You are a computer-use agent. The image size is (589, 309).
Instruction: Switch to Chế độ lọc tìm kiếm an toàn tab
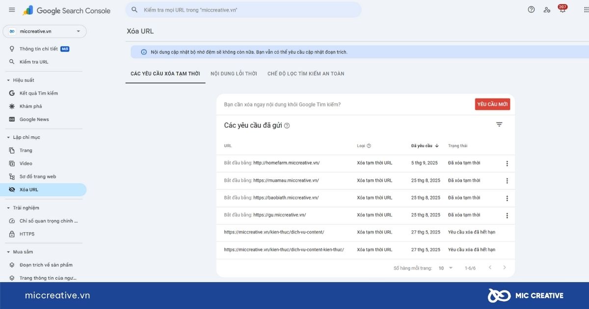tap(306, 74)
